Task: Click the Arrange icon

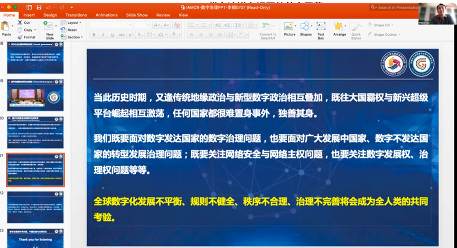Action: [x=340, y=26]
